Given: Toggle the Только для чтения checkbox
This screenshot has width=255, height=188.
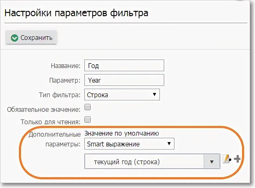Looking at the screenshot, I should [x=88, y=119].
